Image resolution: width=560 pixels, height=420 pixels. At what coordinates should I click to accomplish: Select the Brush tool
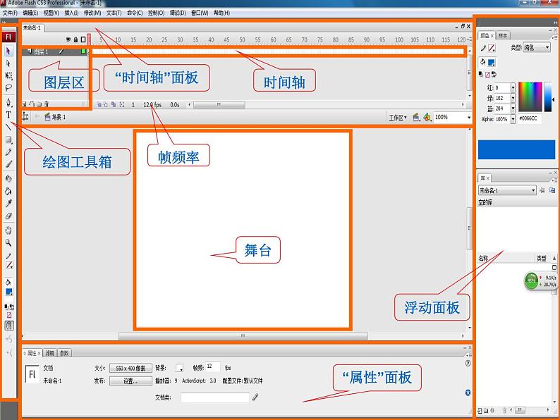coord(8,164)
